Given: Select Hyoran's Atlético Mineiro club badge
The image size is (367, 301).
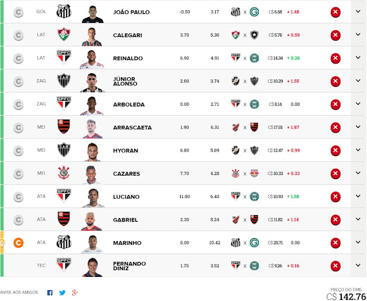Looking at the screenshot, I should [64, 150].
